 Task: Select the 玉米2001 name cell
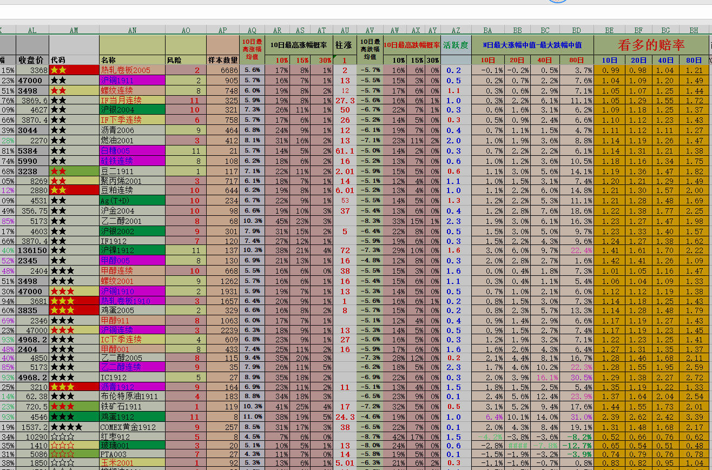(x=132, y=463)
